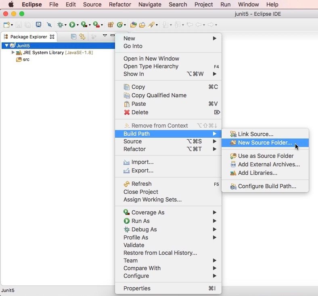The width and height of the screenshot is (318, 296).
Task: Click the Coverage launch toolbar icon
Action: 84,25
